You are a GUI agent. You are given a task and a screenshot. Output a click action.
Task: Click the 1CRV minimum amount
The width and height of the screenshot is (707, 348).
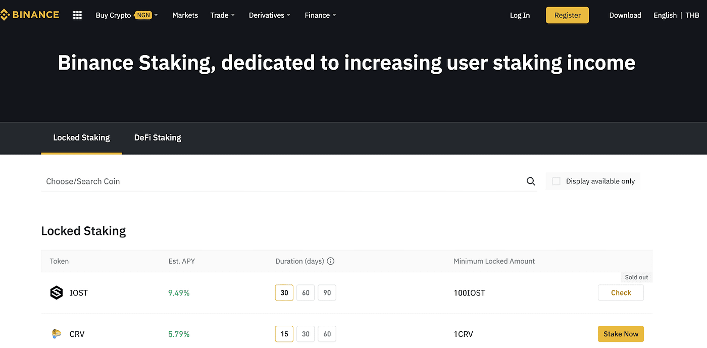pyautogui.click(x=463, y=334)
